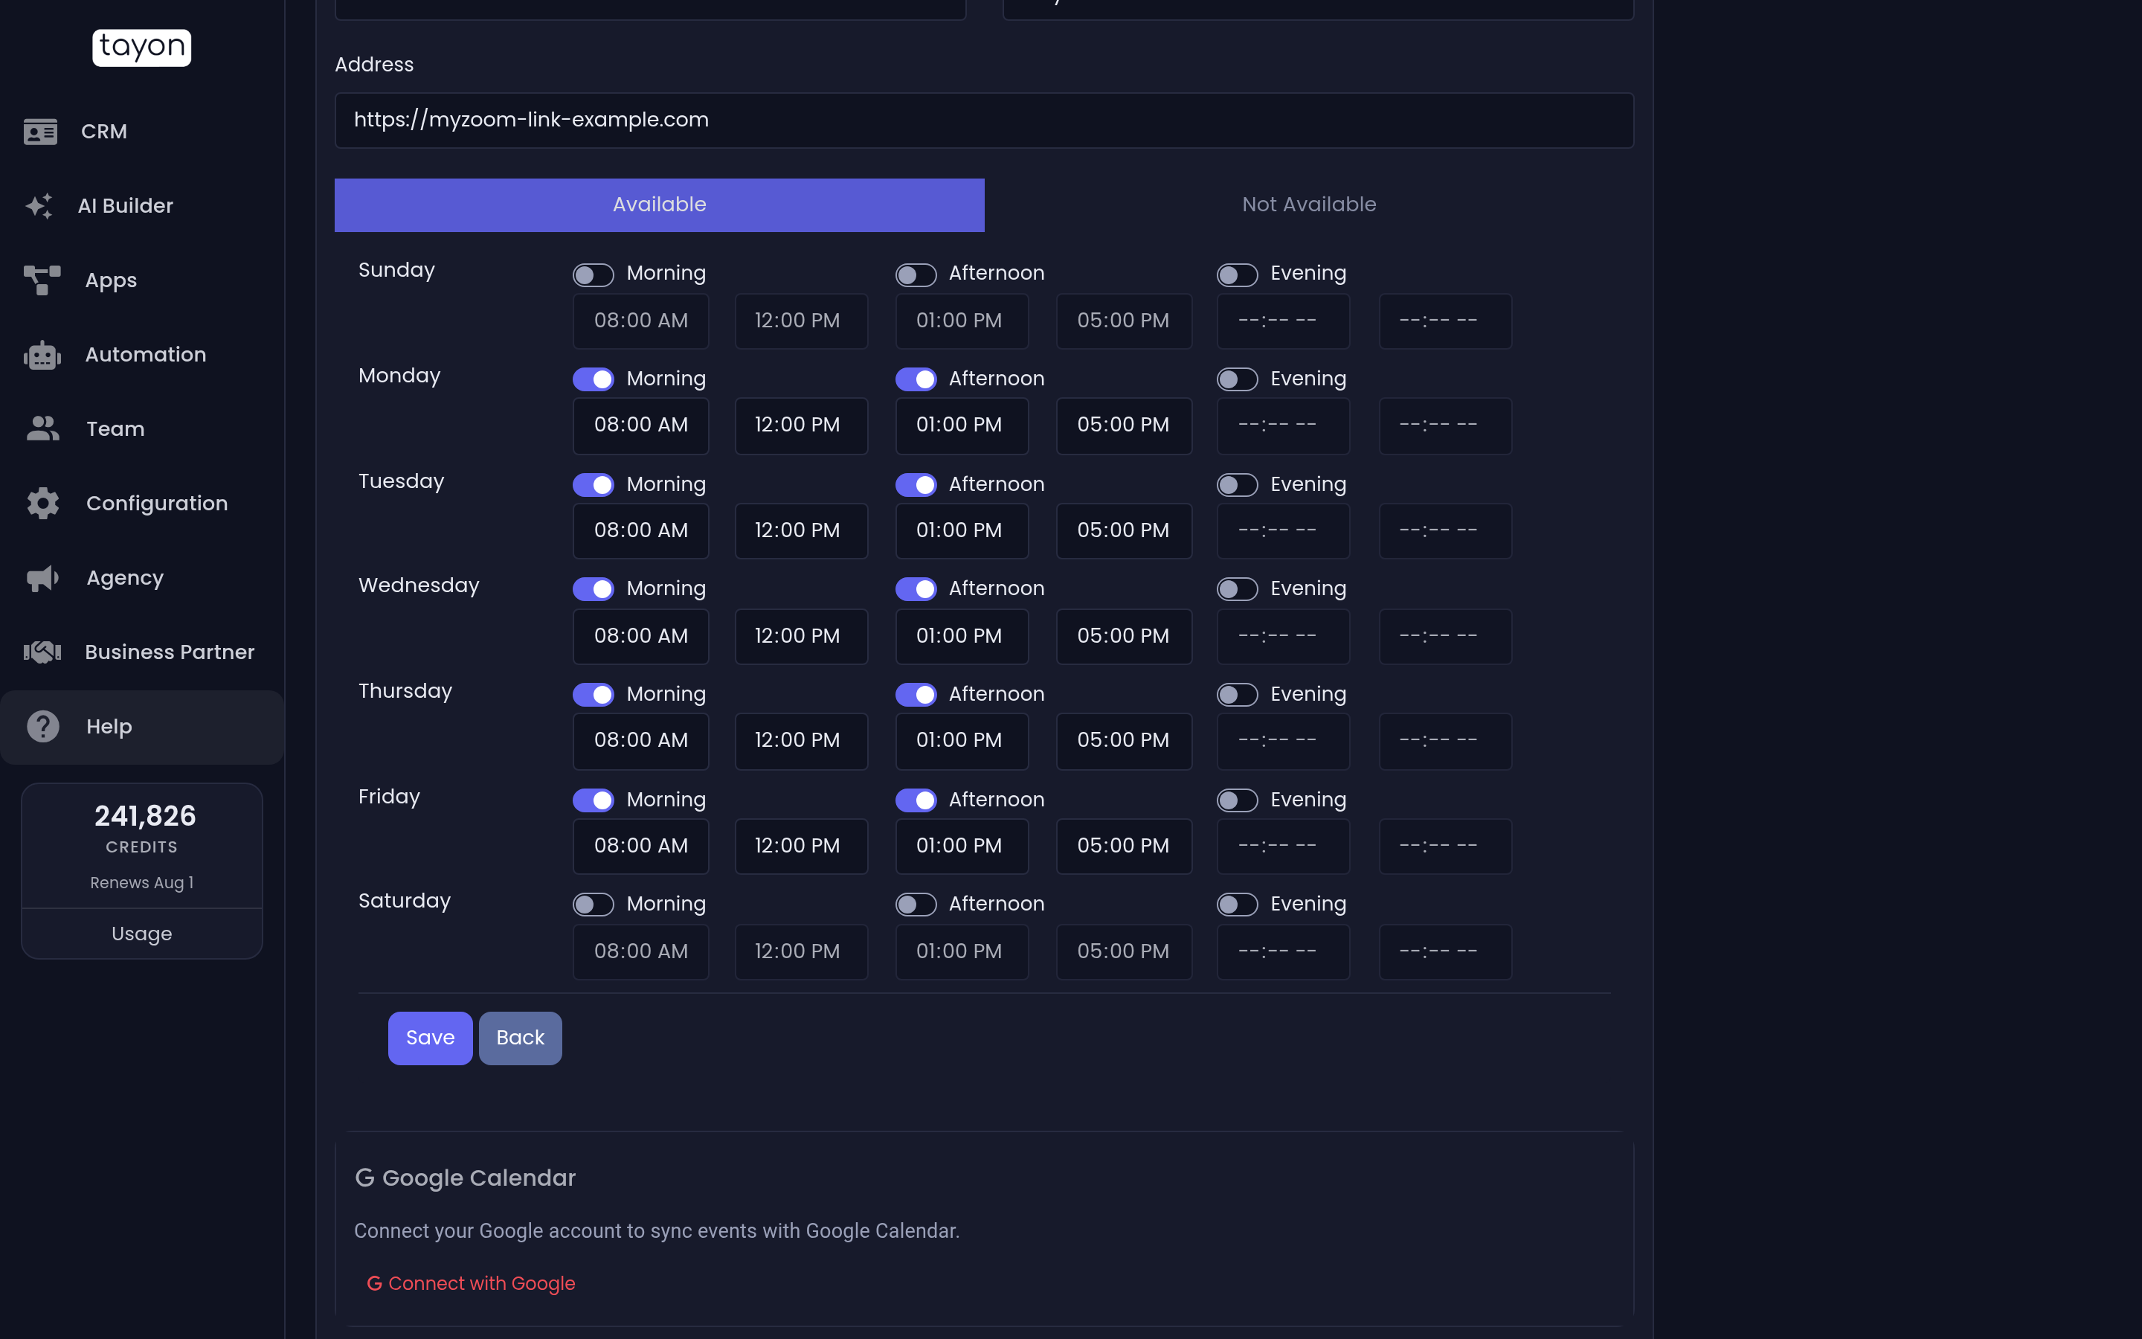Image resolution: width=2142 pixels, height=1339 pixels.
Task: Click the Help question mark icon
Action: (42, 727)
